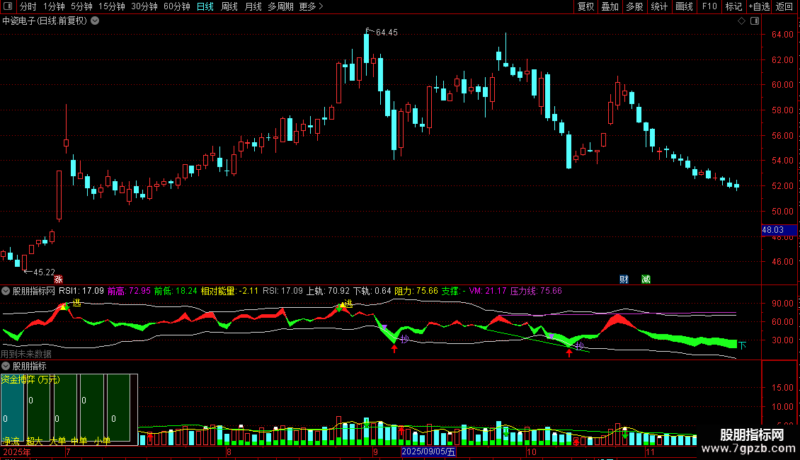Click the 资金博弈 (万元) title
Screen dimensions: 800x460
30,379
